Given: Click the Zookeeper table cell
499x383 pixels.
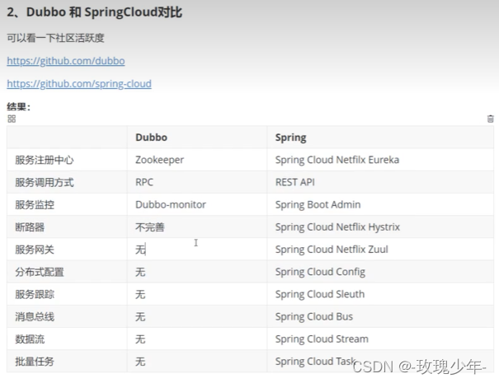Looking at the screenshot, I should pos(197,160).
